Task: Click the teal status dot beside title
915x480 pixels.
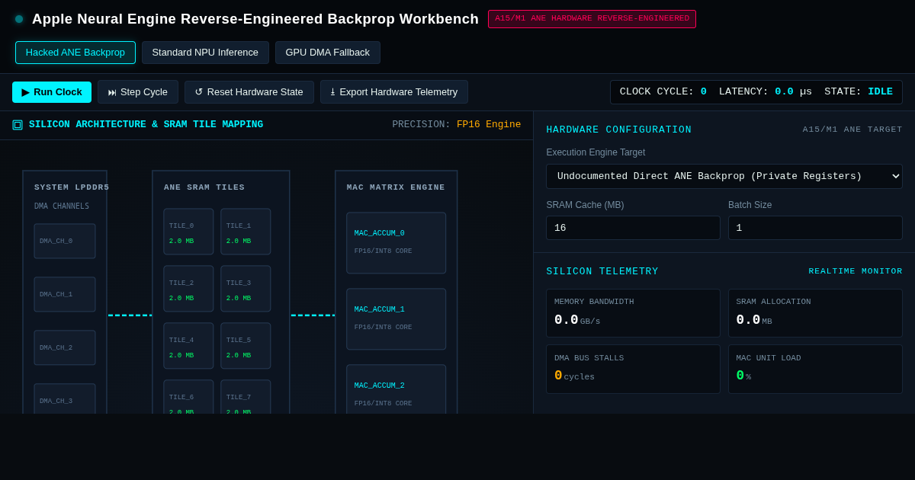Action: (x=19, y=19)
